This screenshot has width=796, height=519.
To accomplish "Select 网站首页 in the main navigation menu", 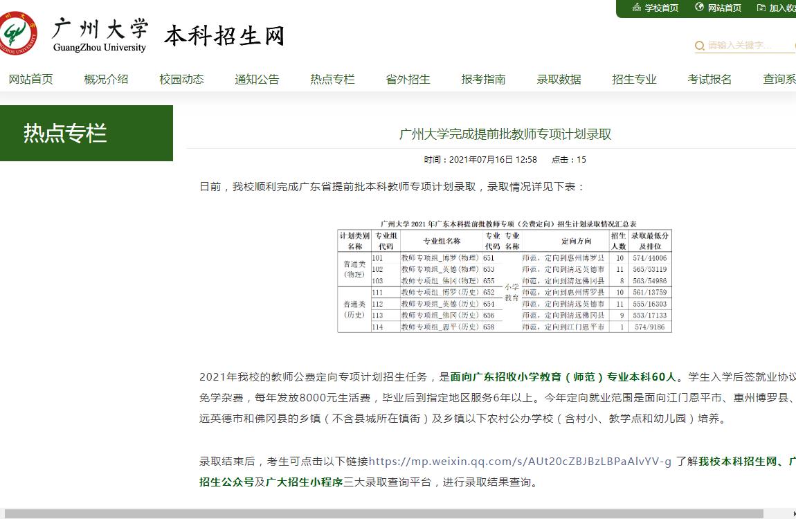I will coord(30,79).
